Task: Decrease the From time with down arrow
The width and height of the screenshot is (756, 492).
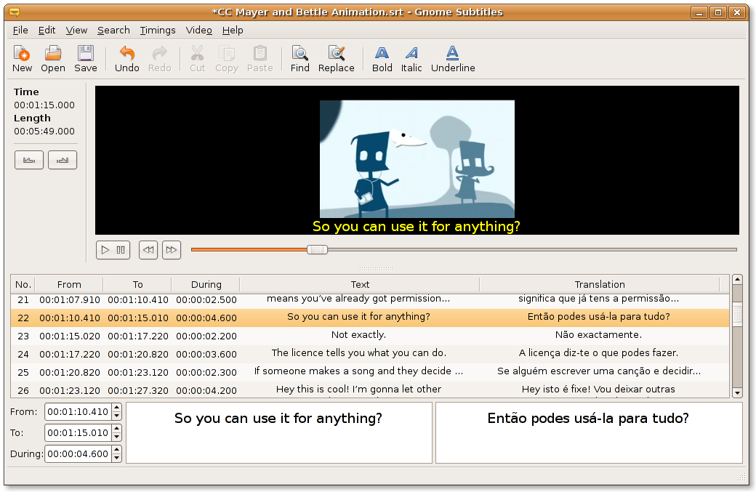Action: (117, 416)
